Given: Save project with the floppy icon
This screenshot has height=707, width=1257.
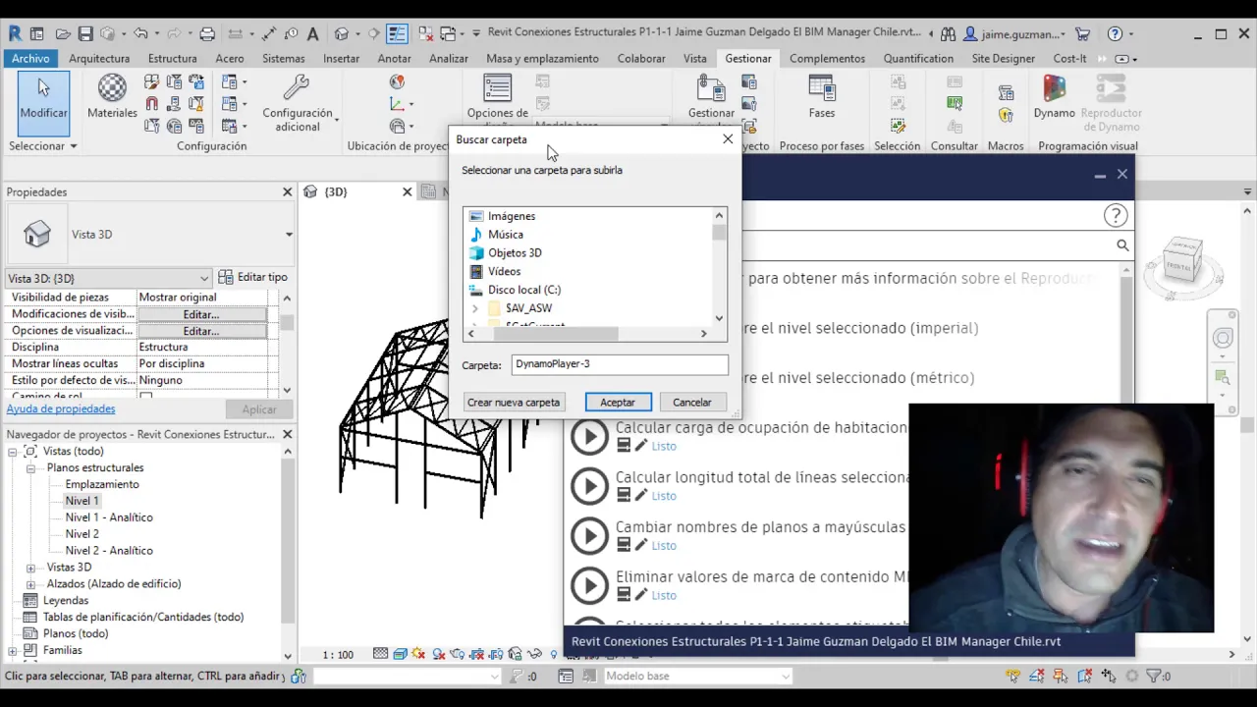Looking at the screenshot, I should point(85,33).
